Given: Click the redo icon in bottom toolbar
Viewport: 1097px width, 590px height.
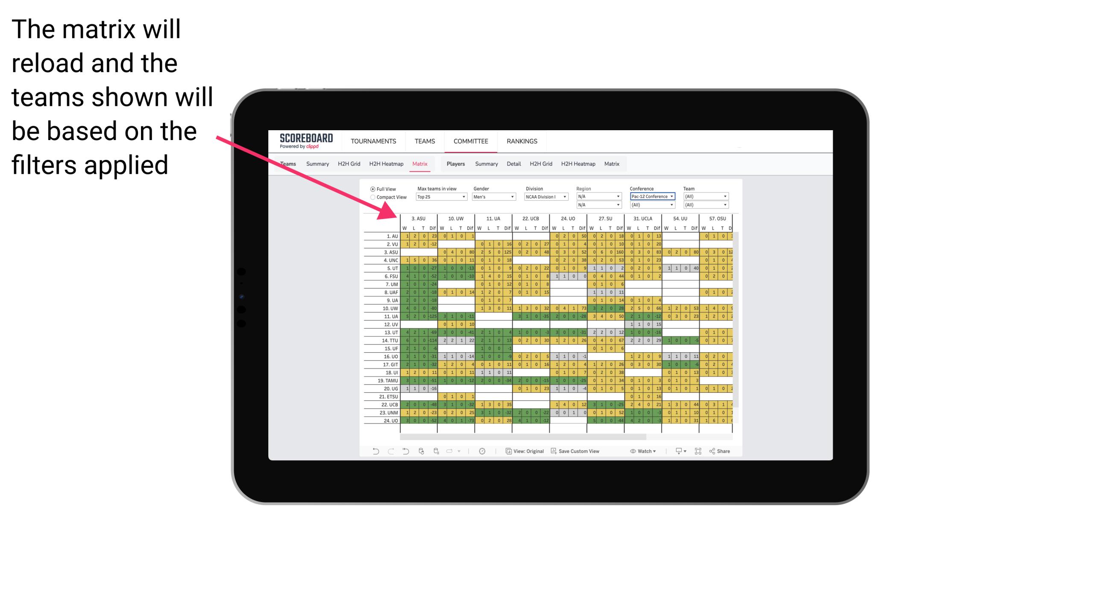Looking at the screenshot, I should [x=386, y=453].
